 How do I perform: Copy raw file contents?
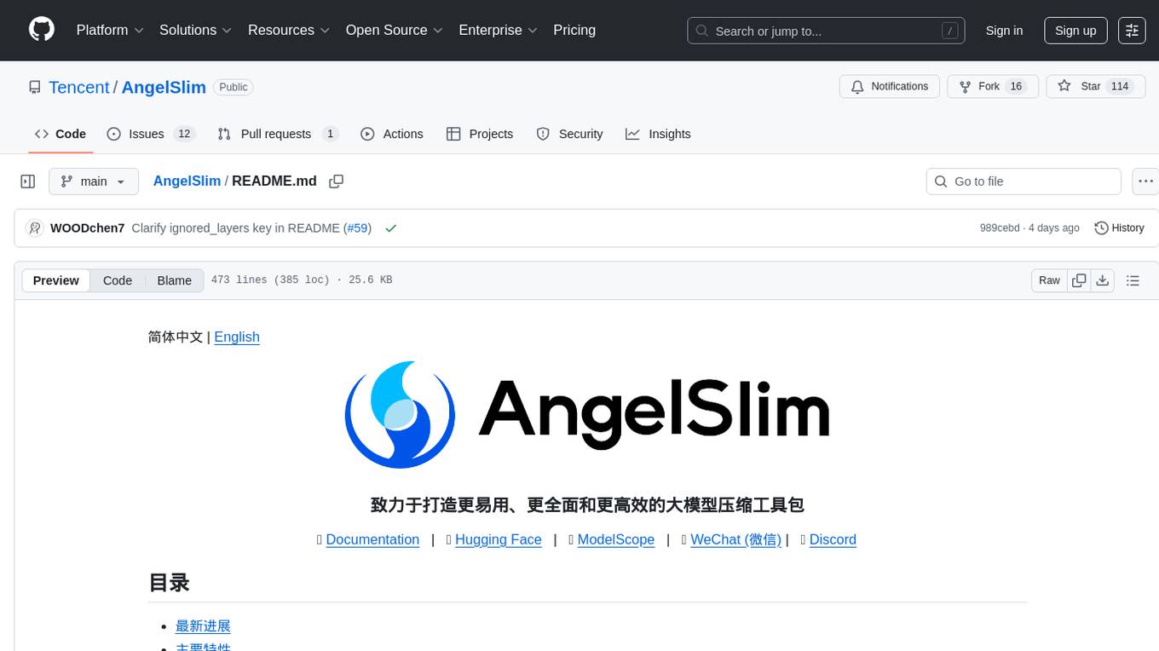point(1079,280)
